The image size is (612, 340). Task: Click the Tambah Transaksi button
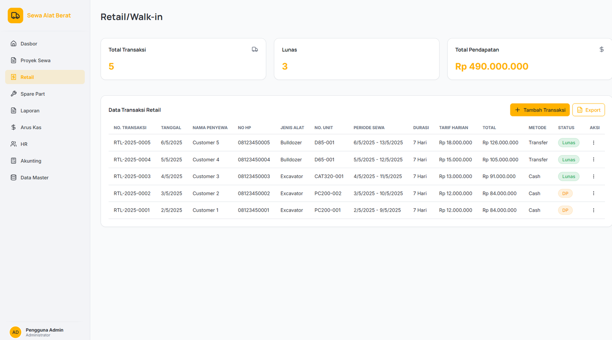point(539,110)
